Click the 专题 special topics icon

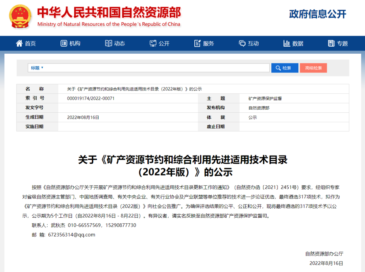[x=331, y=43]
